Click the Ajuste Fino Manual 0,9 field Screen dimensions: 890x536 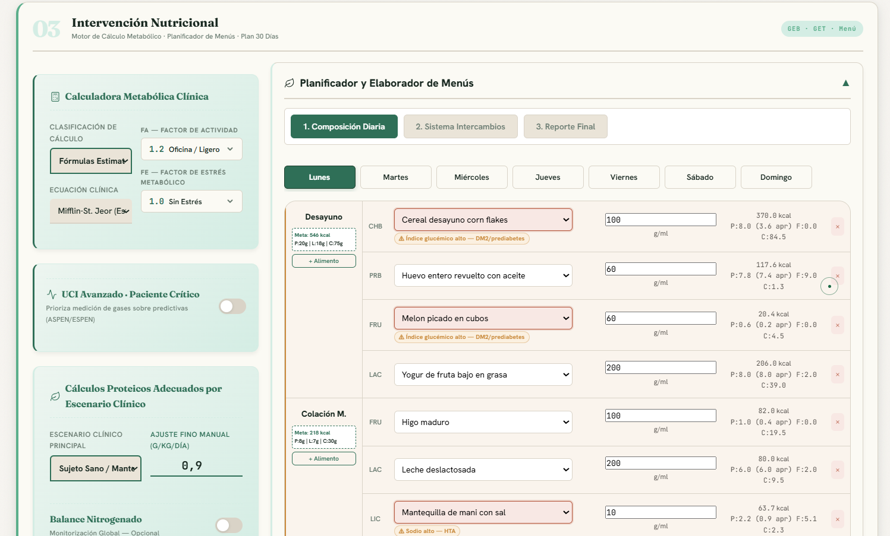coord(196,466)
